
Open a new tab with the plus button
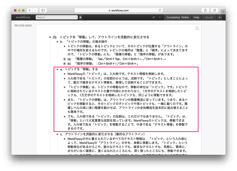[x=223, y=12]
